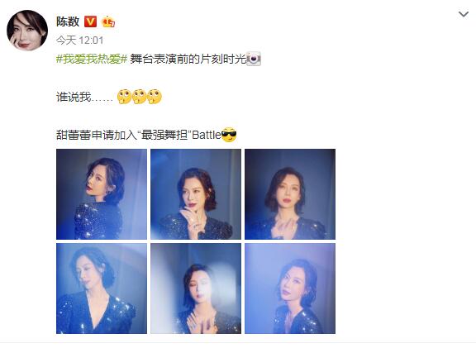The image size is (476, 348).
Task: Open the top-middle photo with hand on chin
Action: pyautogui.click(x=196, y=194)
